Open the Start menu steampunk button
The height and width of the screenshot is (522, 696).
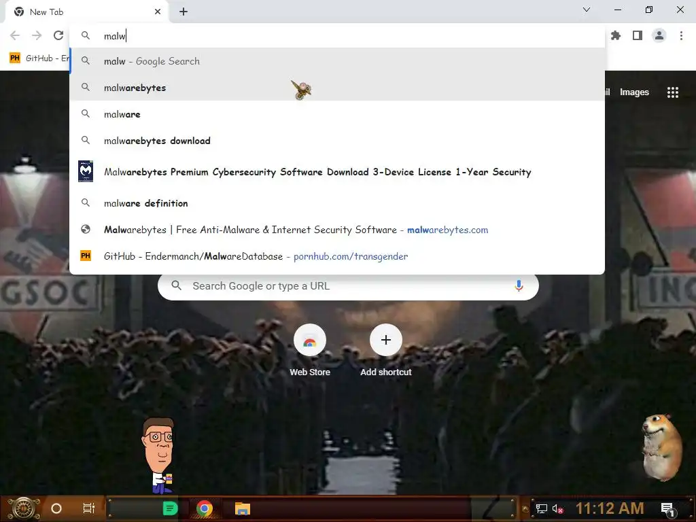point(23,508)
